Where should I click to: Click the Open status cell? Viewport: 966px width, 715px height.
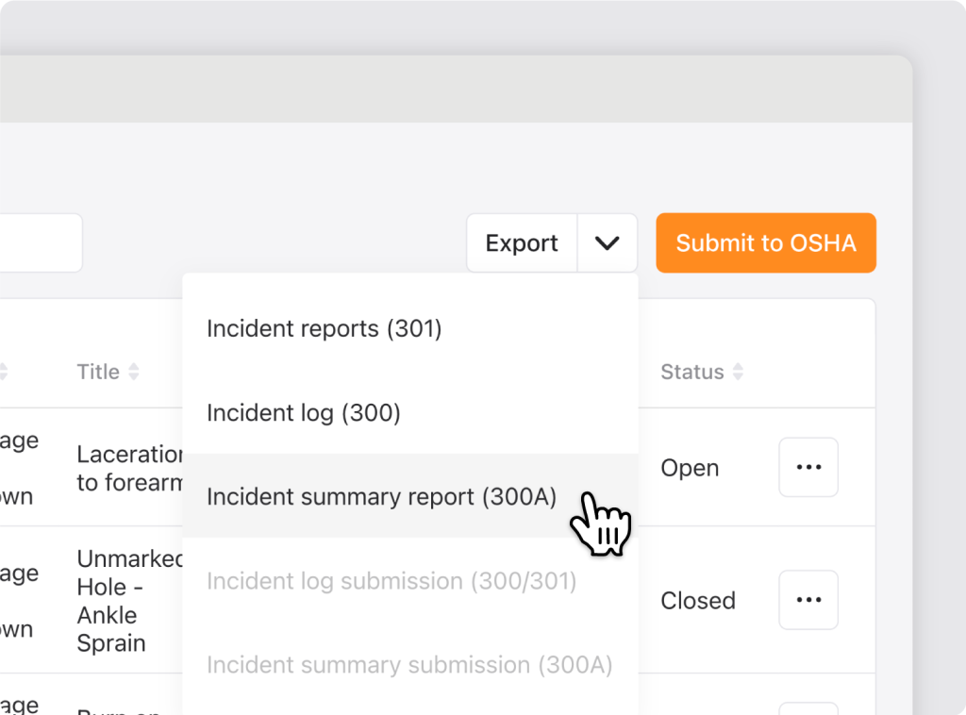click(x=690, y=468)
